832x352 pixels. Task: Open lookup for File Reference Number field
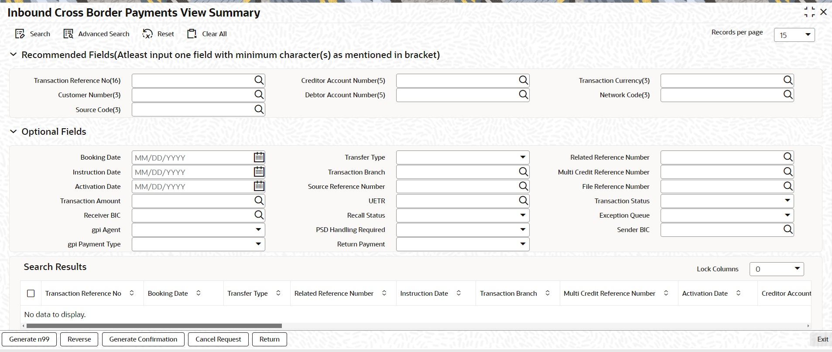click(x=788, y=186)
